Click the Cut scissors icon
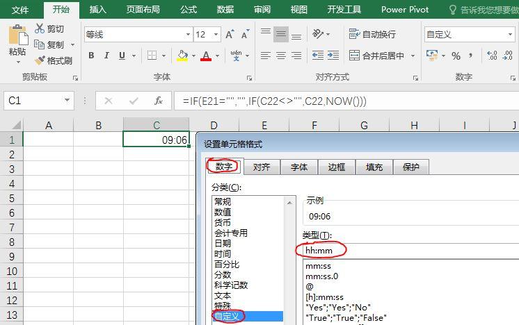The image size is (519, 325). tap(40, 28)
